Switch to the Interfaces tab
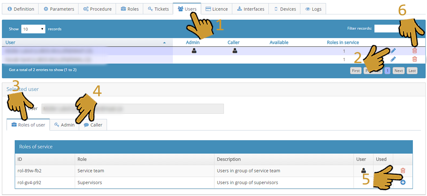 251,9
